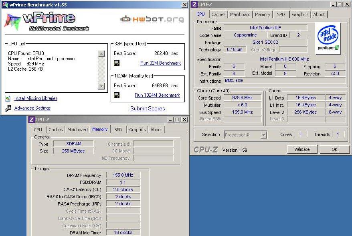Click the Multiplier value x 6.0

tap(243, 105)
